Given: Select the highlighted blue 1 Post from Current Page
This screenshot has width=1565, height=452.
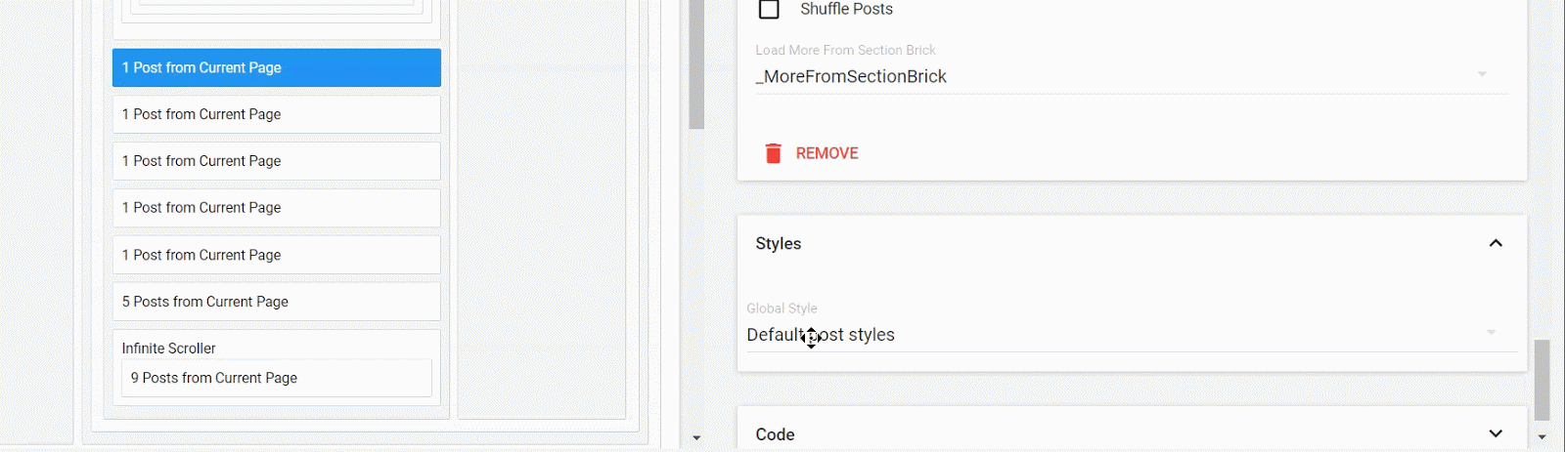Looking at the screenshot, I should point(276,67).
